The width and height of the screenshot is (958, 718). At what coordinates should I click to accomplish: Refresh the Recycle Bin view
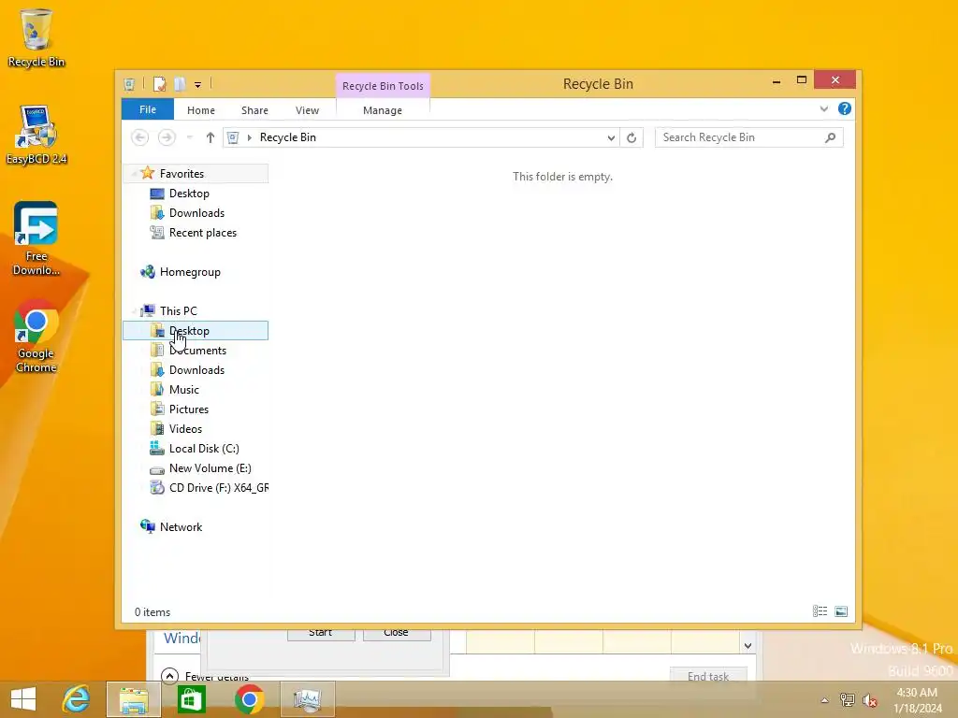click(x=631, y=138)
